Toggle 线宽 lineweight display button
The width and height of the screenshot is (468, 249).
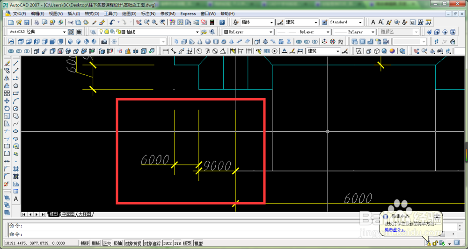pos(187,243)
